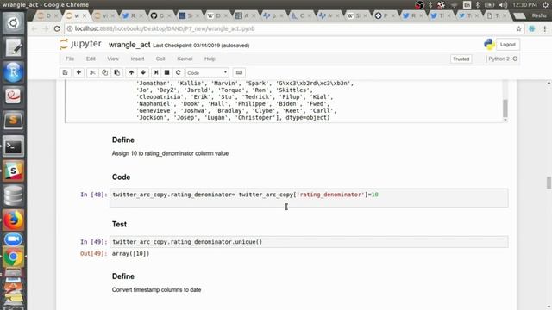Open the Insert menu

(x=137, y=59)
